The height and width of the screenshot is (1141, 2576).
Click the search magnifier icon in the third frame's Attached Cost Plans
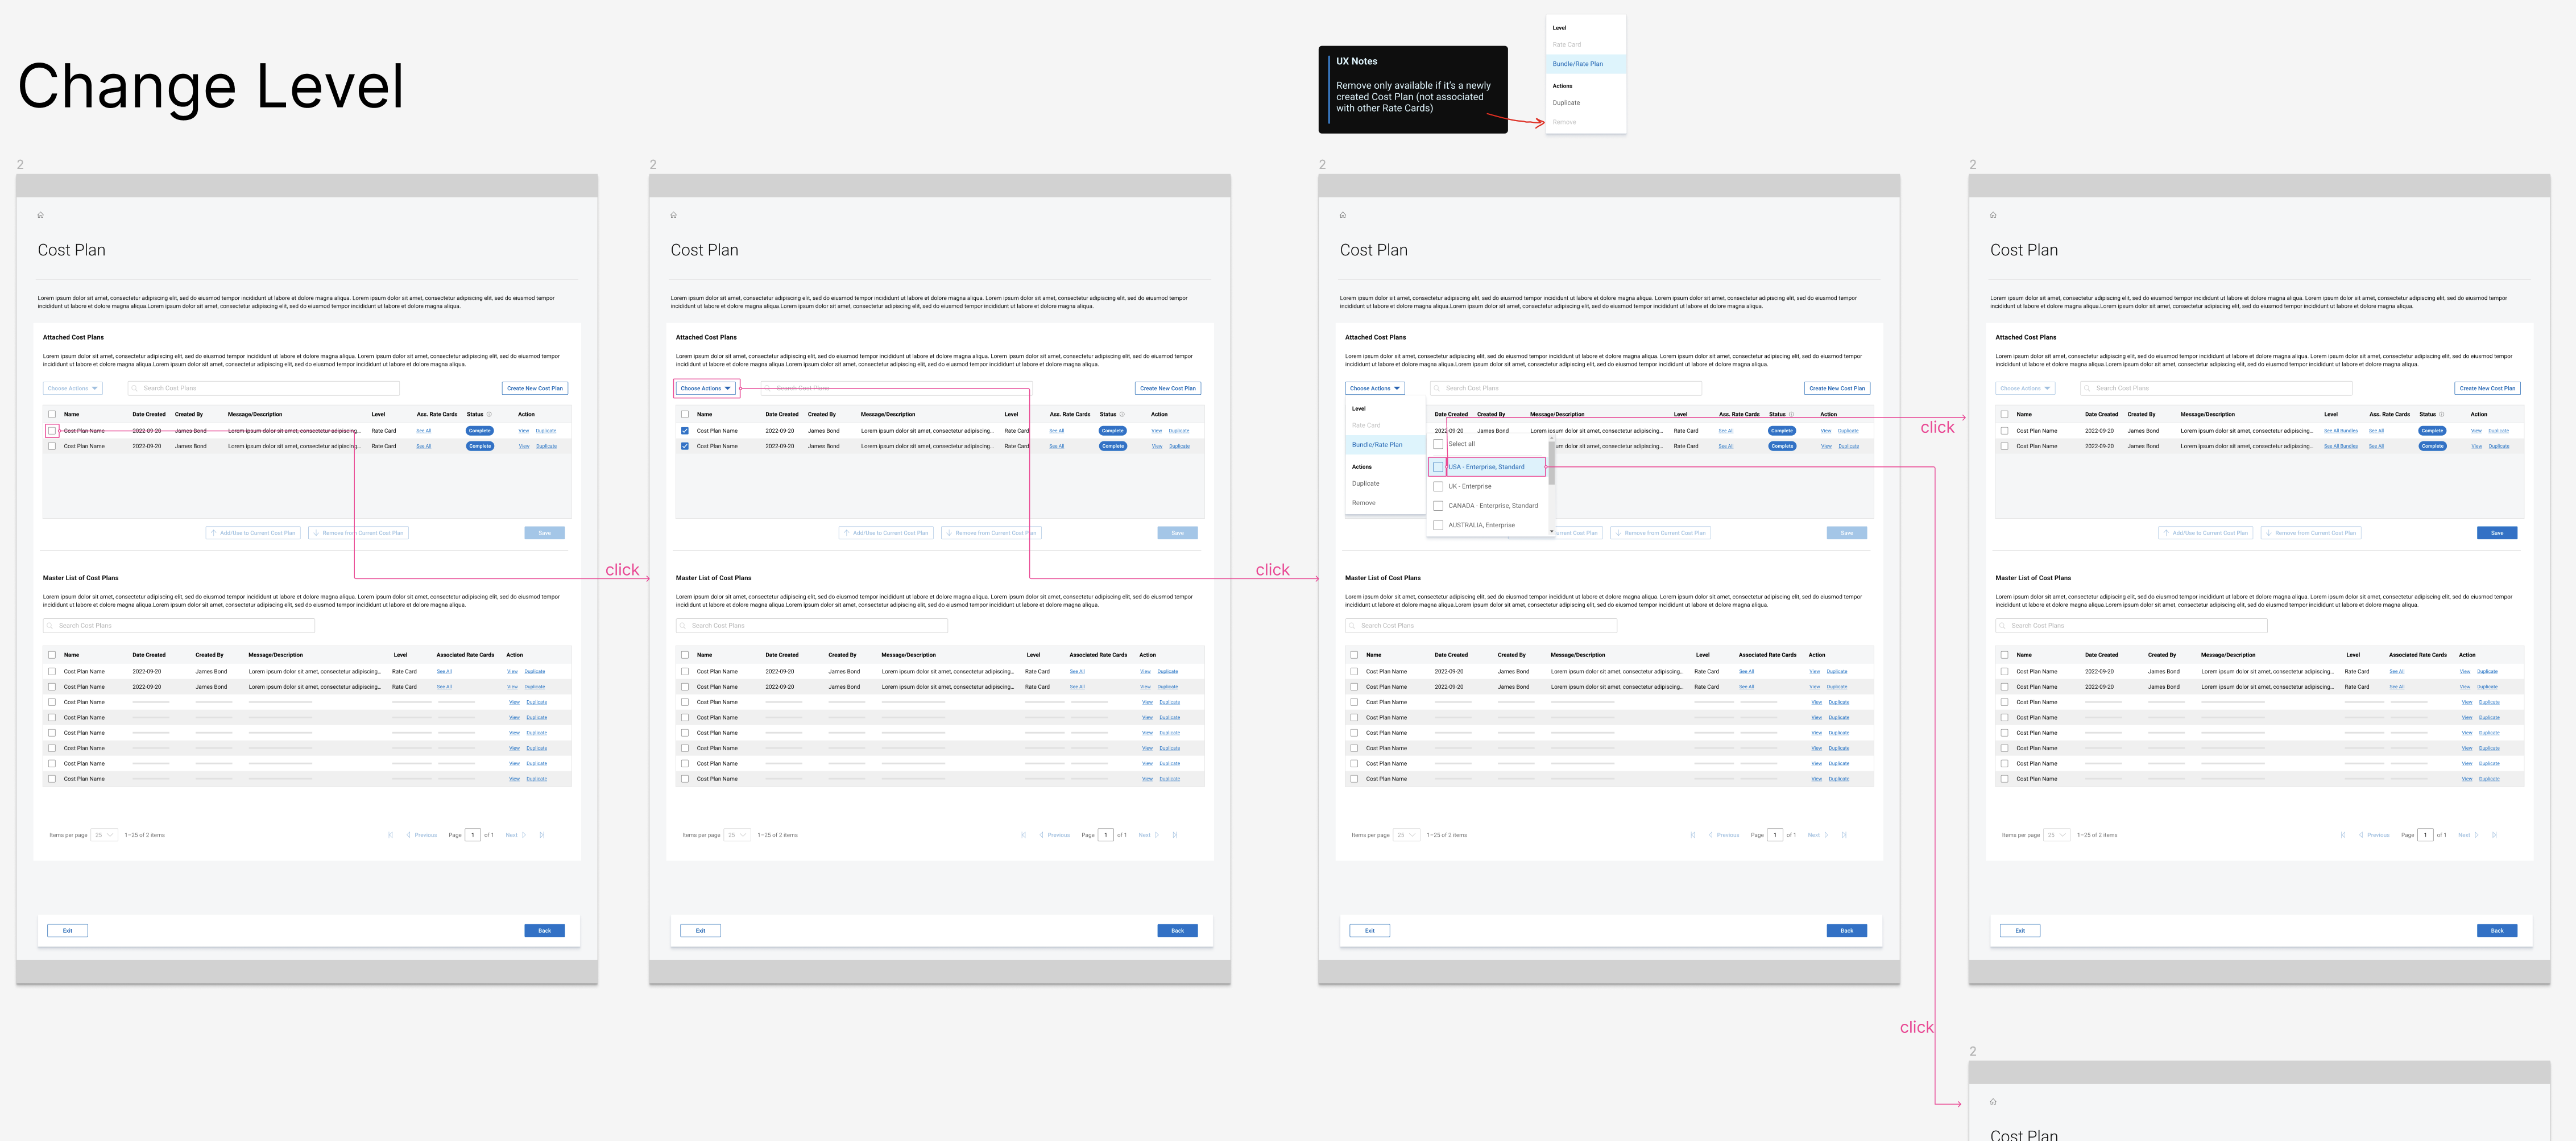point(1438,388)
